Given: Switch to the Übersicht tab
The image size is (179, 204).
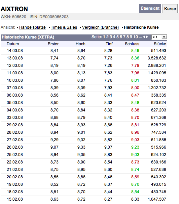Looking at the screenshot, I should point(150,8).
